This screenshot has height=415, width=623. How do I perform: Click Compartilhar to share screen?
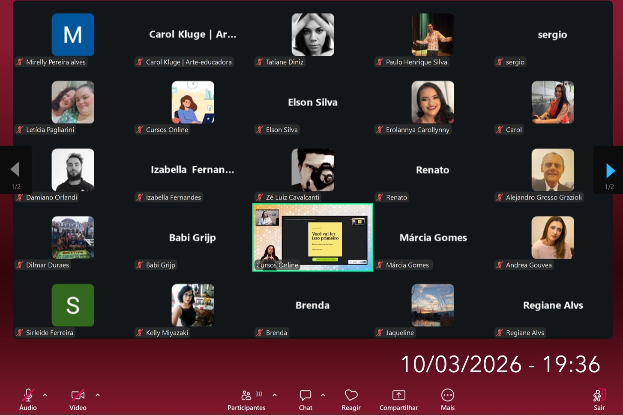[398, 400]
